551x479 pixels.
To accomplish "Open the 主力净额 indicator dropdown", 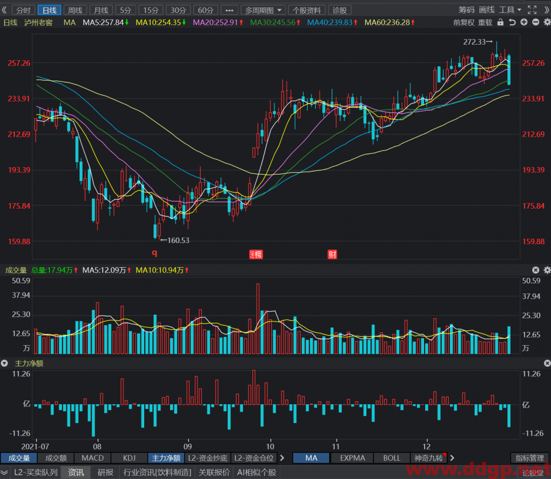I will 4,363.
